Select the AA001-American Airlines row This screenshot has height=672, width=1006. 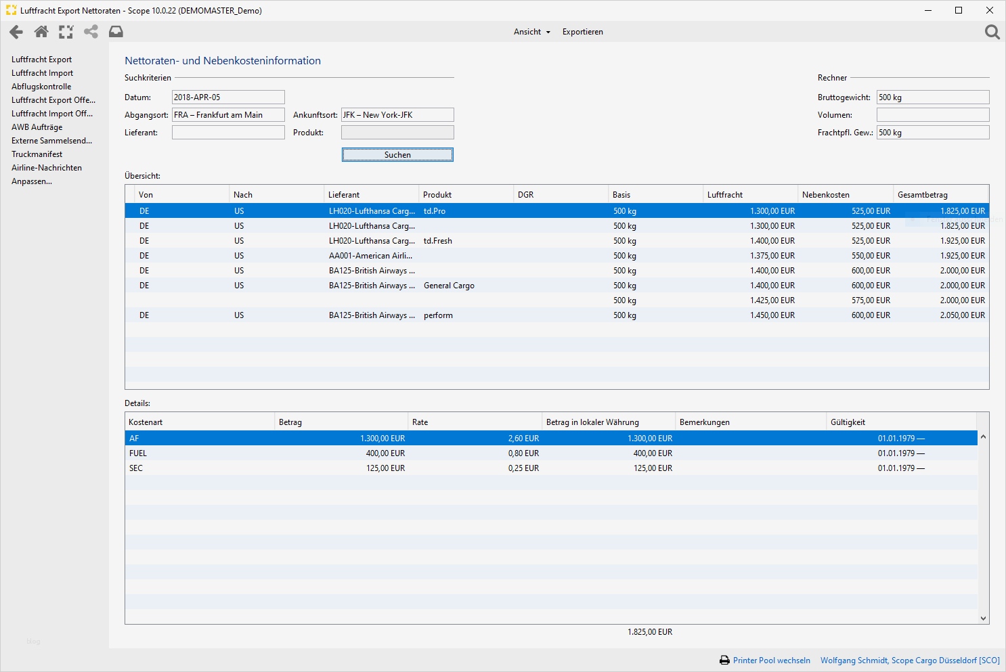pos(370,256)
